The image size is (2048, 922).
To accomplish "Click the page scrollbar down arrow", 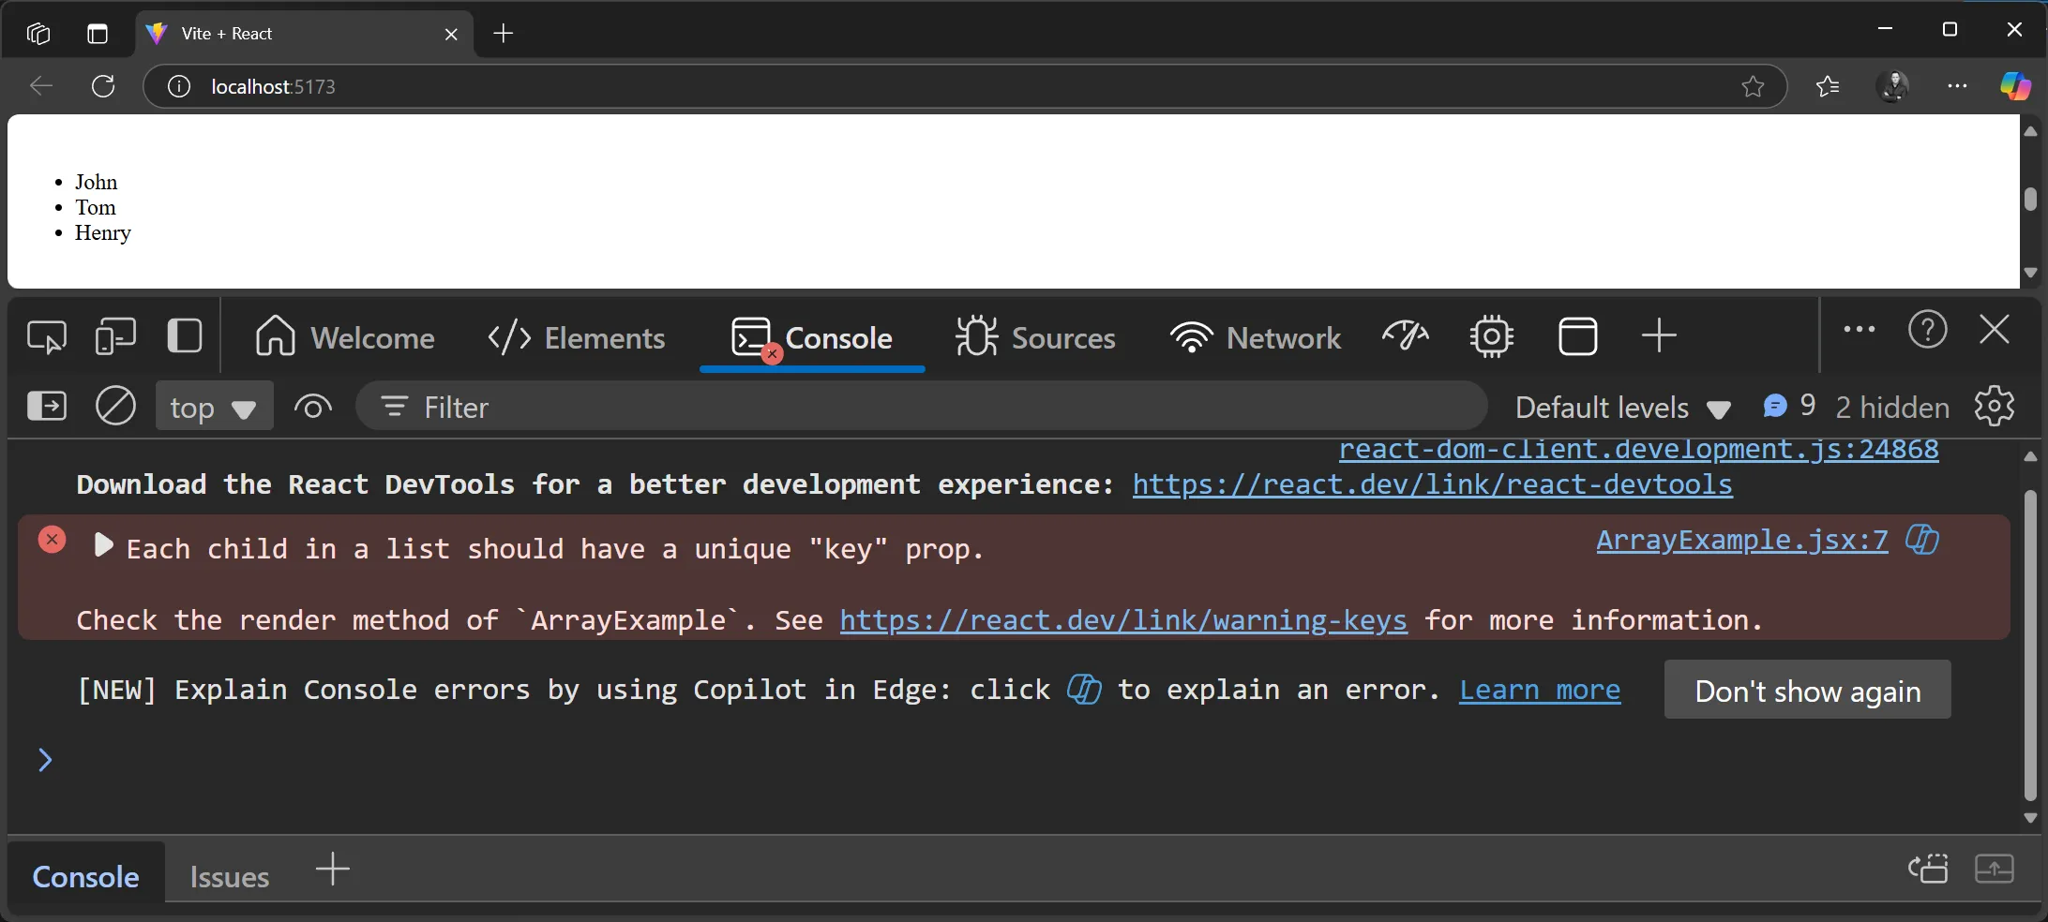I will (2031, 273).
